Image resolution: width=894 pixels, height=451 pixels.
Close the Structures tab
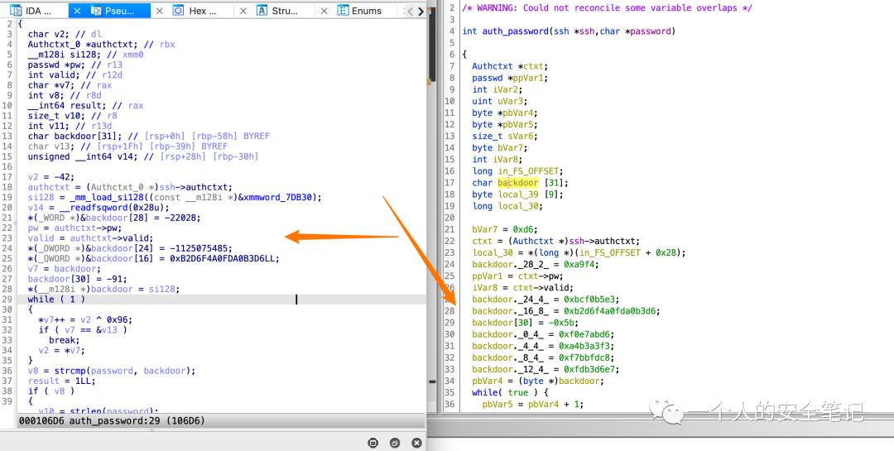coord(243,11)
